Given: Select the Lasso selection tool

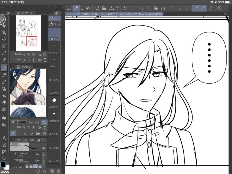Looking at the screenshot, I should pos(4,46).
